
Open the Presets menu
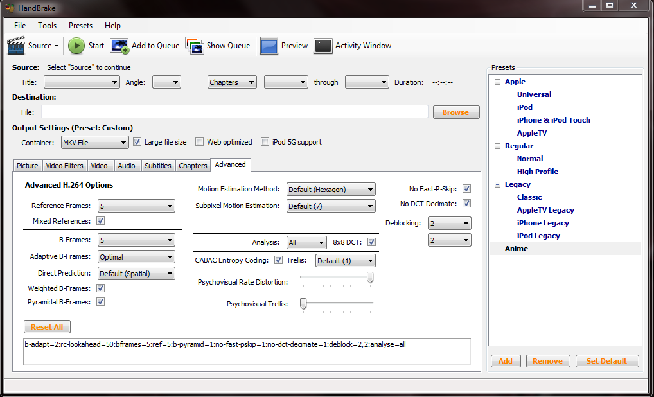coord(80,26)
